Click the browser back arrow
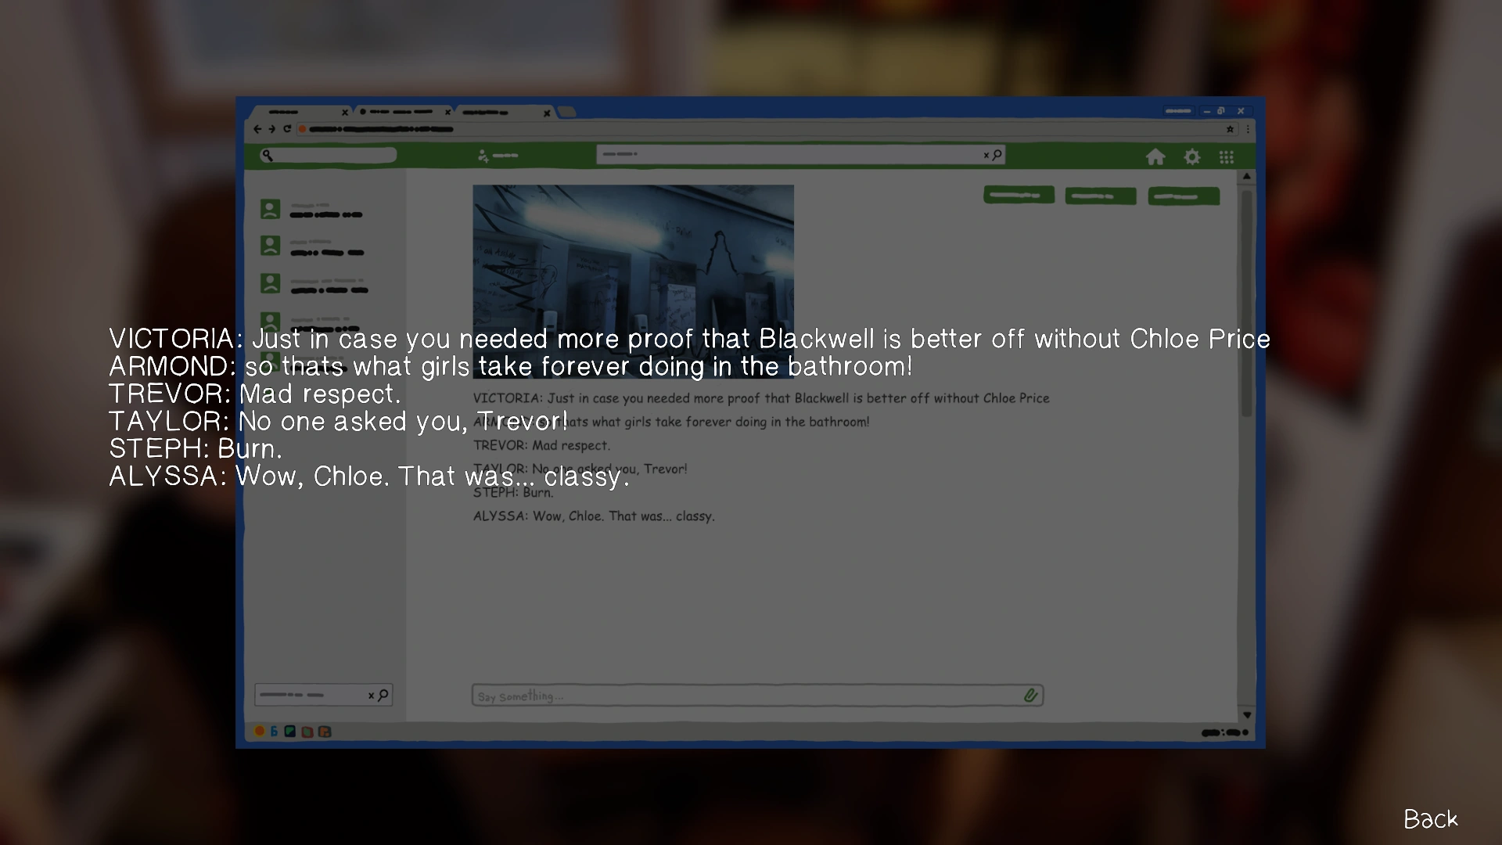The height and width of the screenshot is (845, 1502). click(257, 129)
